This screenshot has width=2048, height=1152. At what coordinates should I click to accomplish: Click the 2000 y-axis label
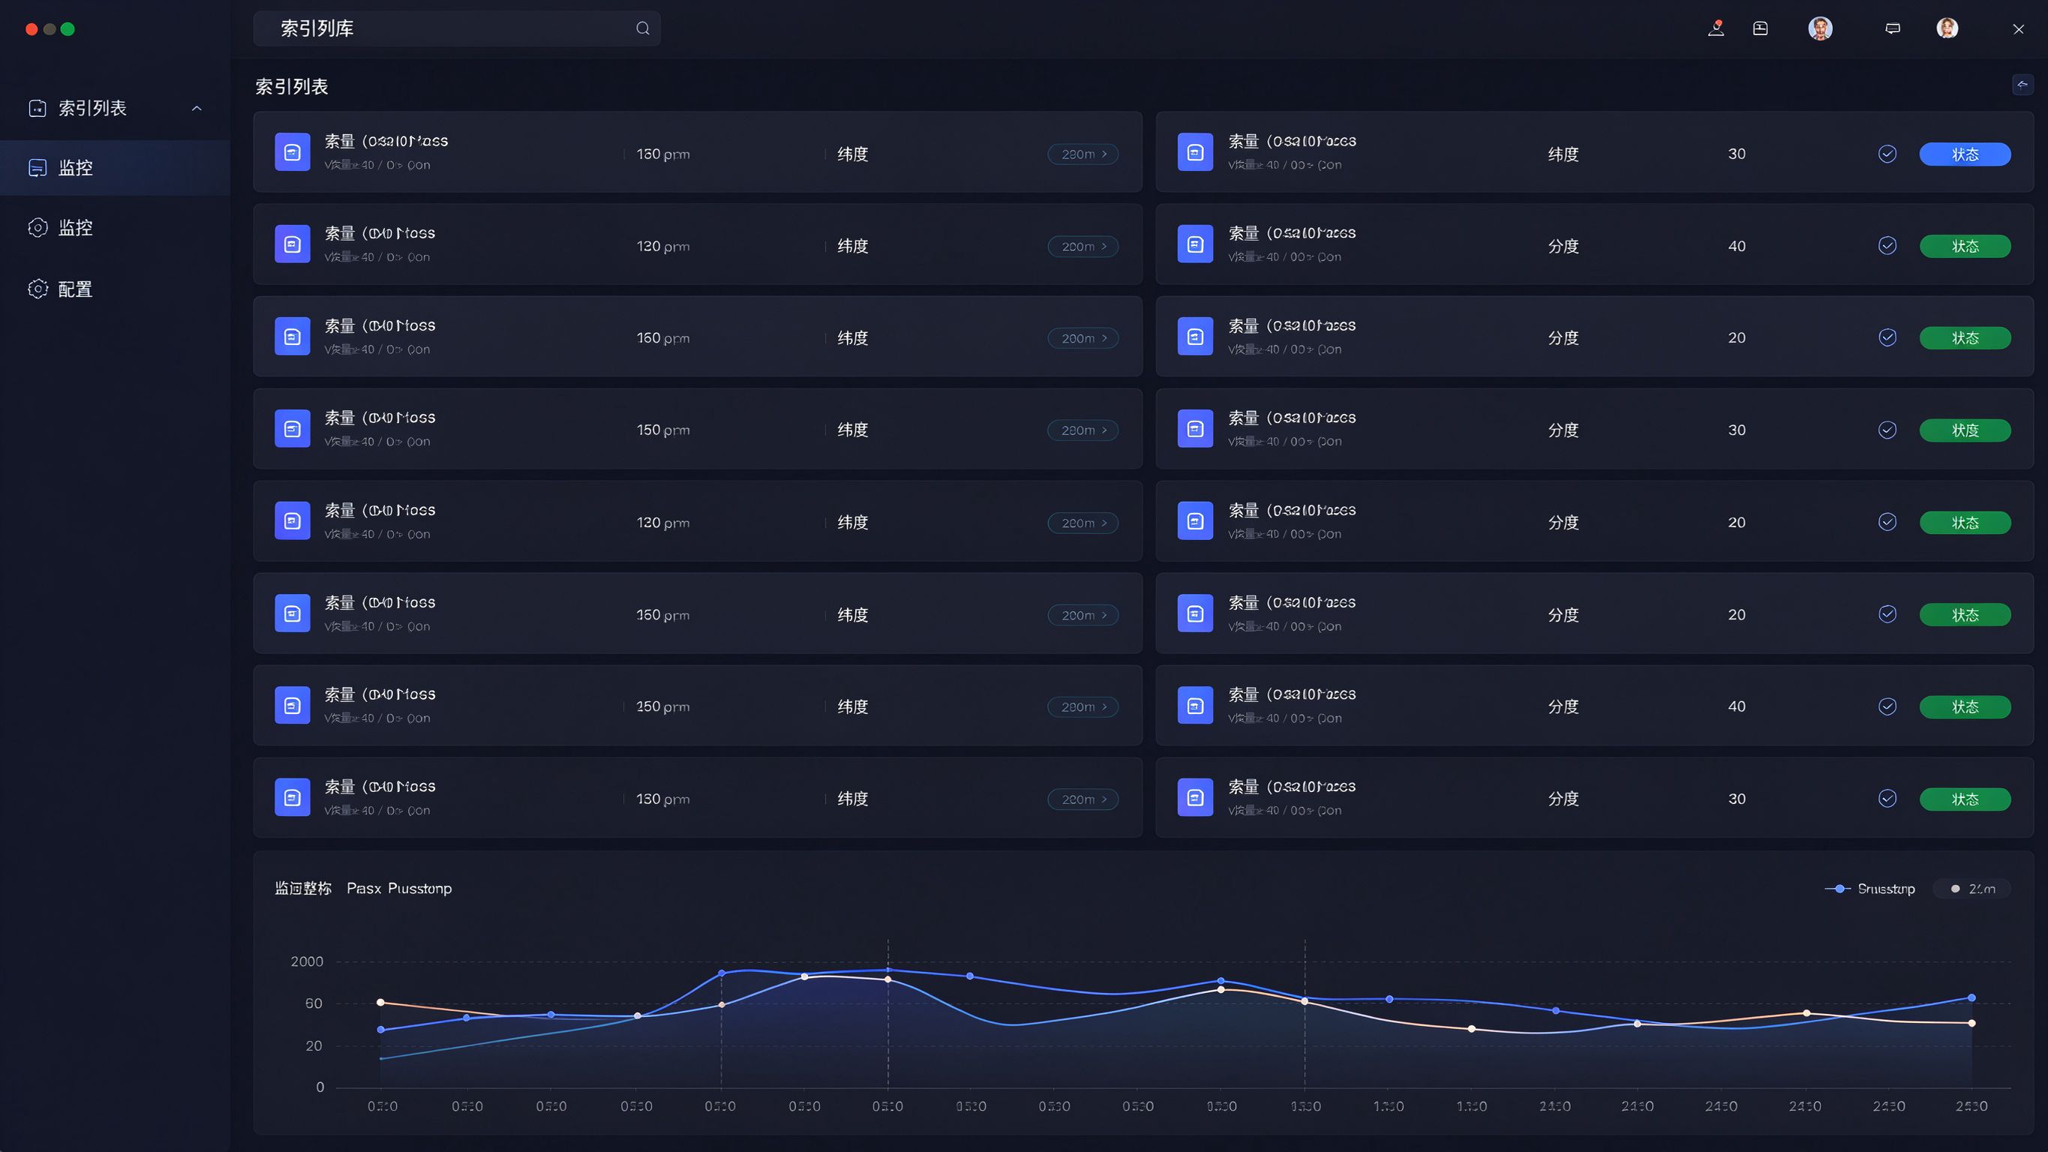[x=307, y=961]
